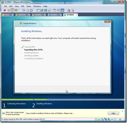Image resolution: width=127 pixels, height=123 pixels.
Task: Open the Windows menu
Action: coord(37,6)
